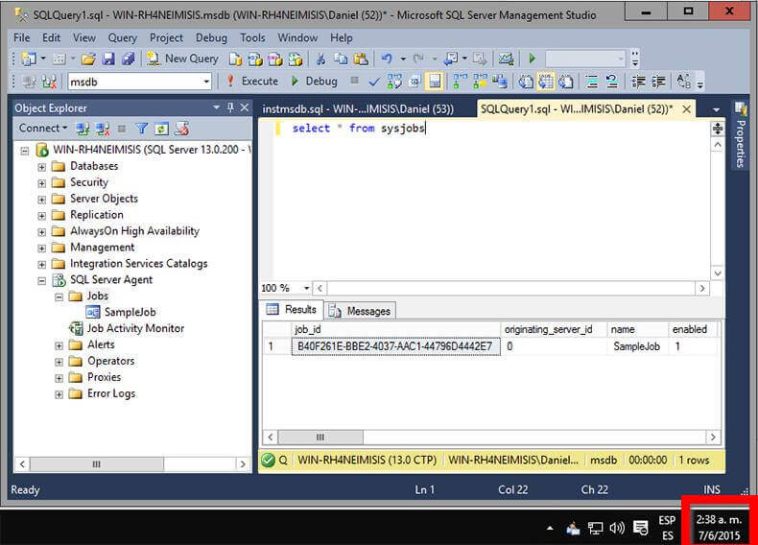
Task: Expand the Replication node
Action: [42, 216]
